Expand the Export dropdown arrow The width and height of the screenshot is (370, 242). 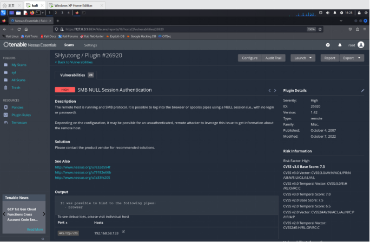(359, 58)
